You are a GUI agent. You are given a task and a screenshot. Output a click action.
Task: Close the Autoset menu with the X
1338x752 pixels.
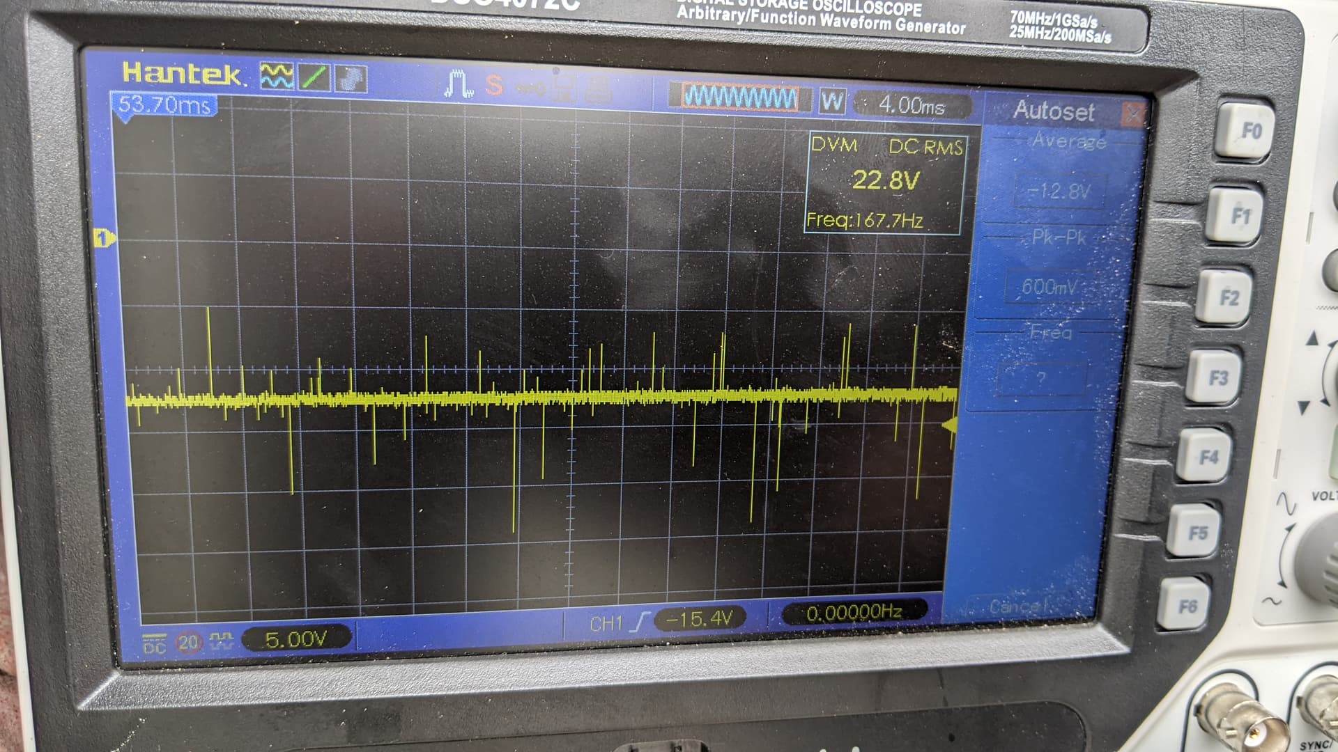point(1133,113)
